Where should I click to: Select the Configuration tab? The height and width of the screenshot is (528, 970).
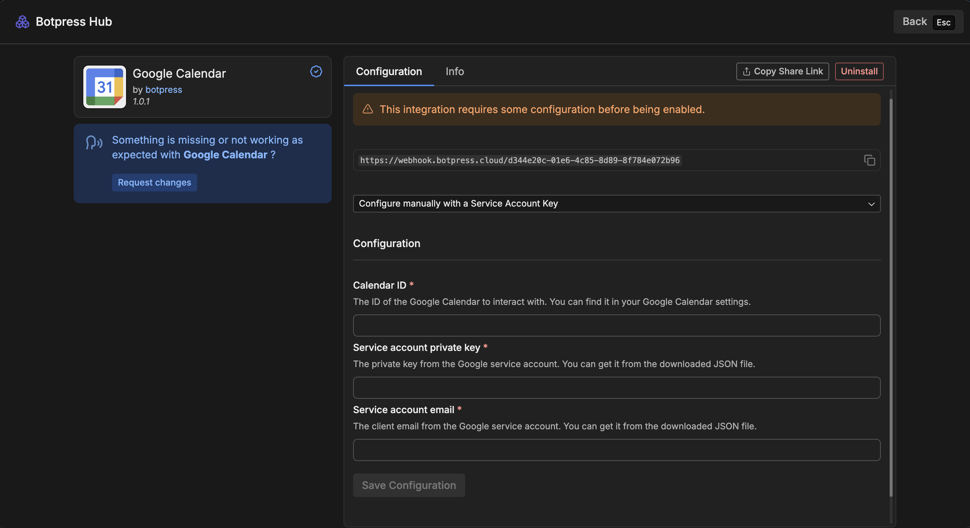tap(388, 71)
